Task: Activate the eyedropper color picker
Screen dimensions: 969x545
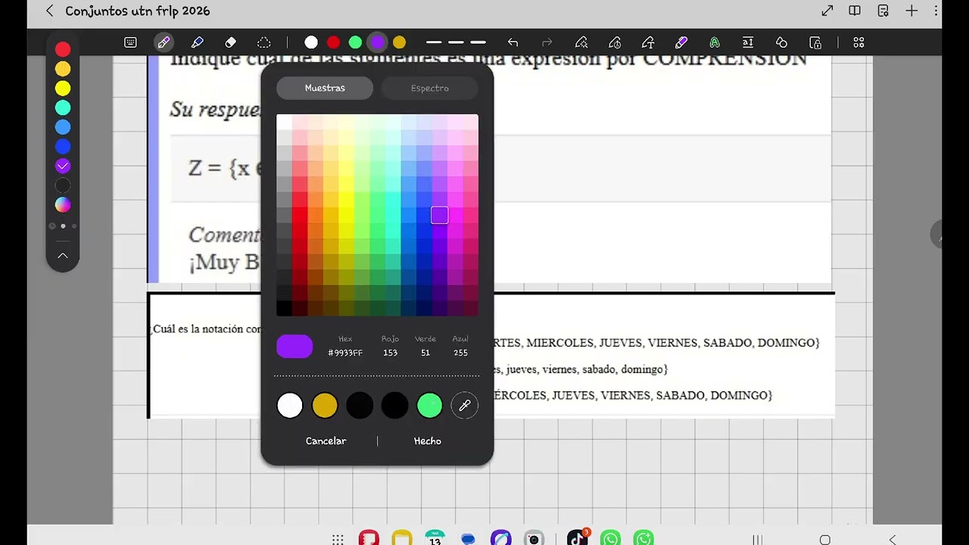Action: [x=465, y=406]
